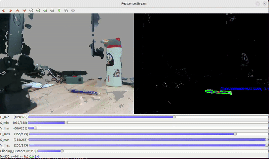Pan the image up with the toolbar arrow
The width and height of the screenshot is (269, 159).
coord(17,10)
